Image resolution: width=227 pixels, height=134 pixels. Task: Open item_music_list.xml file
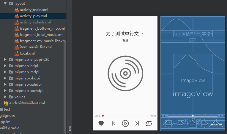coord(36,47)
